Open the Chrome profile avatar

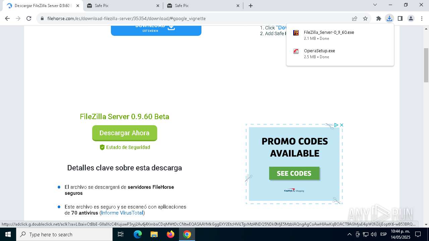[x=411, y=18]
